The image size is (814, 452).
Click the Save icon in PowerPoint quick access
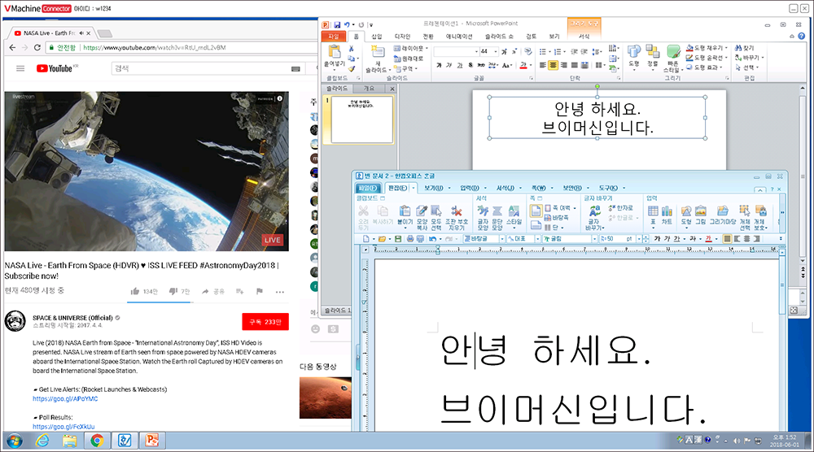point(337,24)
